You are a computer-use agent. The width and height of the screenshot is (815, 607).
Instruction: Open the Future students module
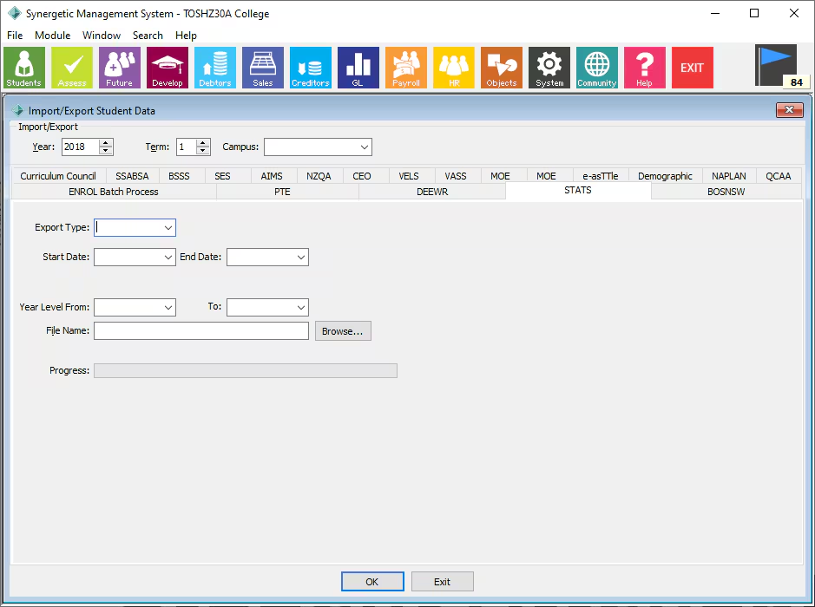120,68
